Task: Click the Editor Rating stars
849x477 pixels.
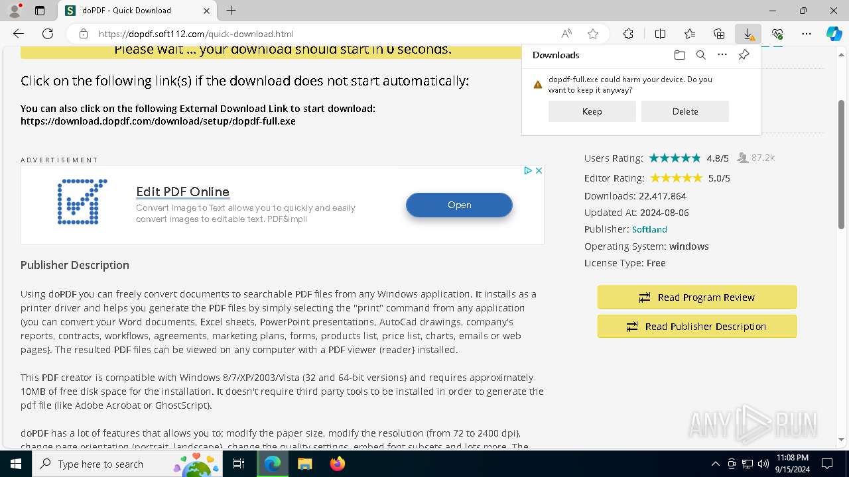Action: pyautogui.click(x=676, y=178)
